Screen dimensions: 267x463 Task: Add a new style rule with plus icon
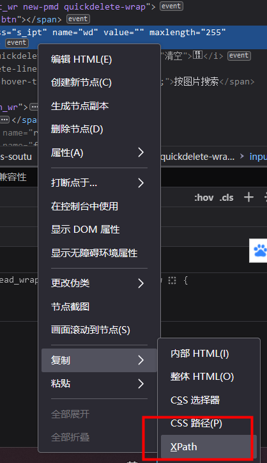(x=248, y=197)
